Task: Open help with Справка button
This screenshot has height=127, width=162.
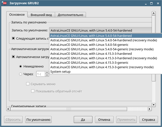Action: point(149,120)
